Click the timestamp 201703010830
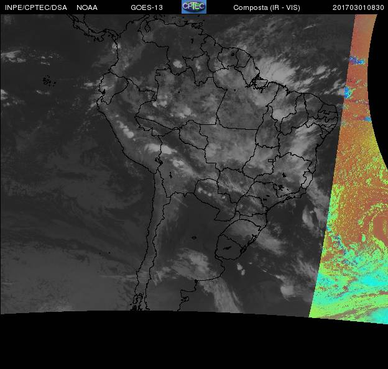 (358, 7)
